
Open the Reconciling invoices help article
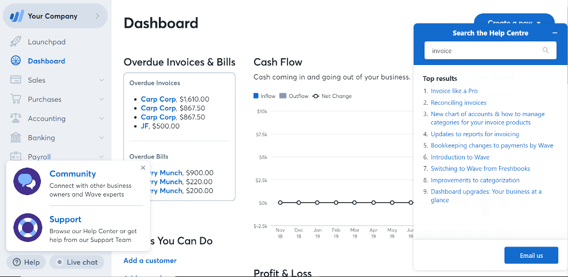pos(458,103)
